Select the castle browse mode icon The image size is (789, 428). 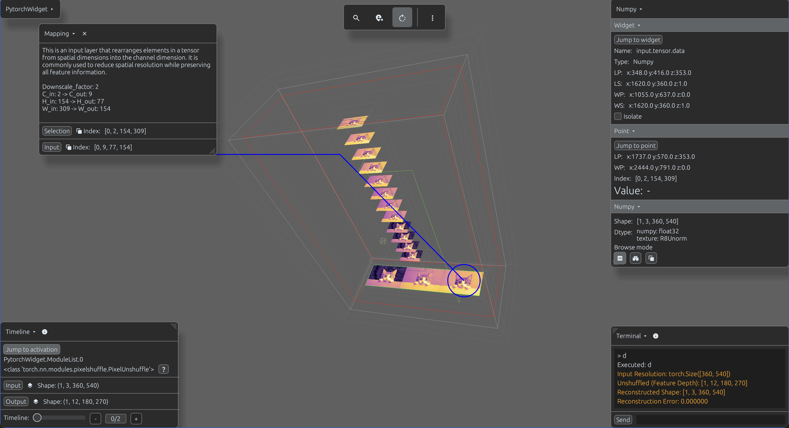(636, 258)
